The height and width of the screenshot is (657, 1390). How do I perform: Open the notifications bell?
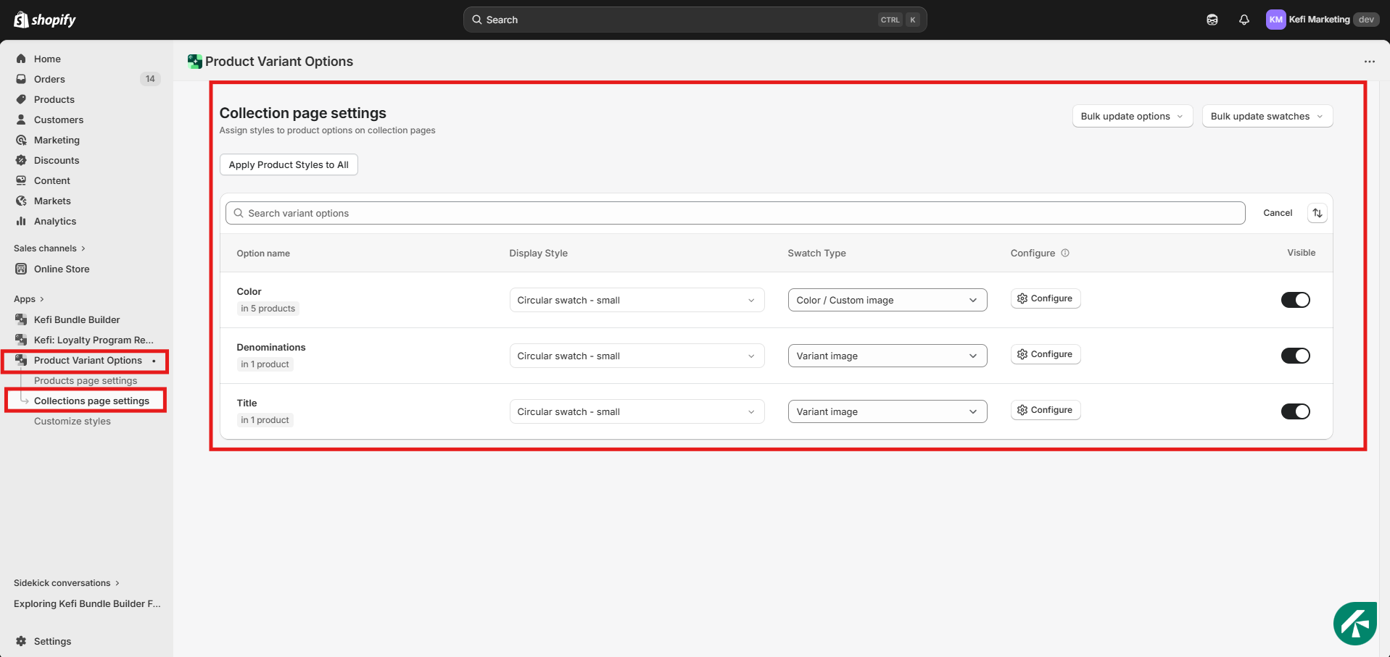point(1244,20)
